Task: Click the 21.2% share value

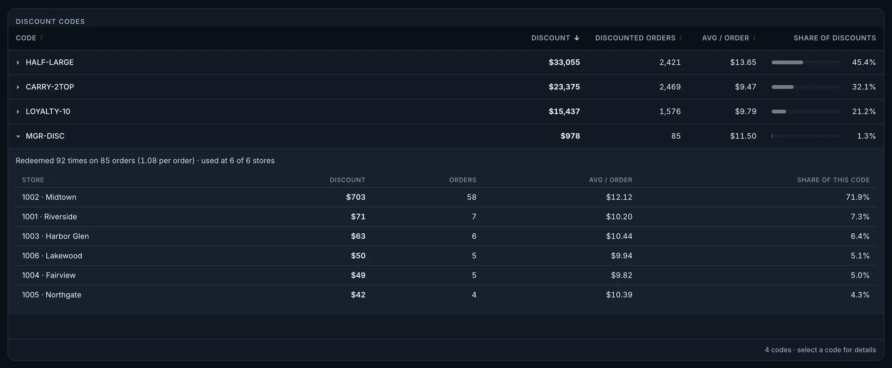Action: (864, 112)
